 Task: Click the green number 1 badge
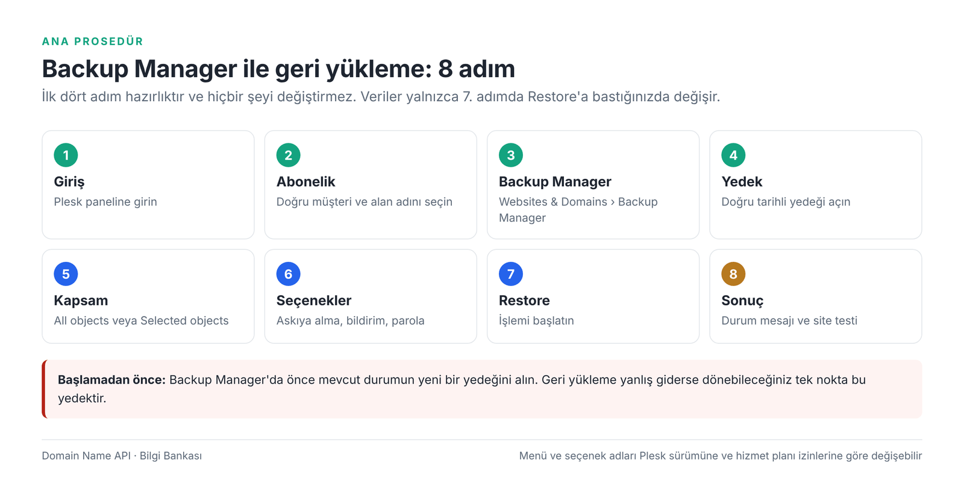pos(66,155)
